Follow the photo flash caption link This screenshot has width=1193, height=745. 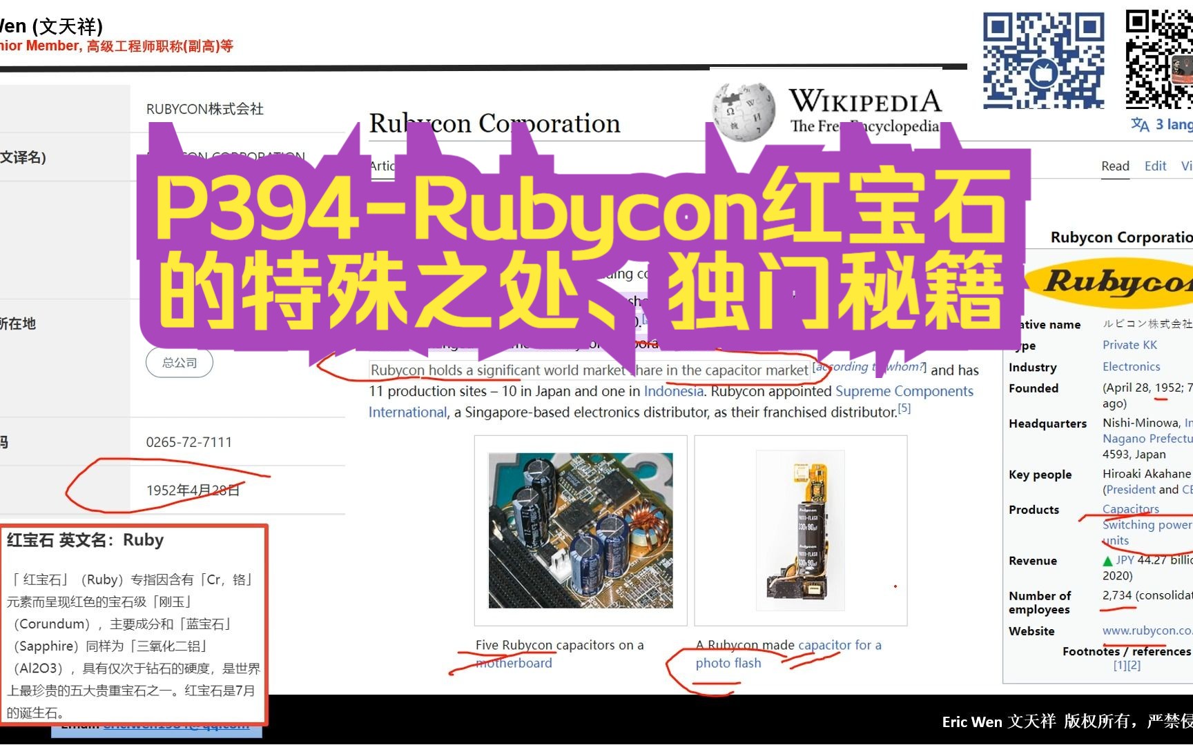728,663
